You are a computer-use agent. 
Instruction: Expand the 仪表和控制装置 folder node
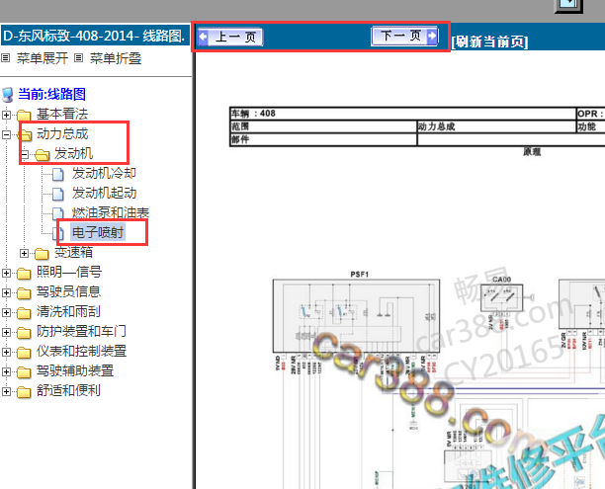[6, 352]
